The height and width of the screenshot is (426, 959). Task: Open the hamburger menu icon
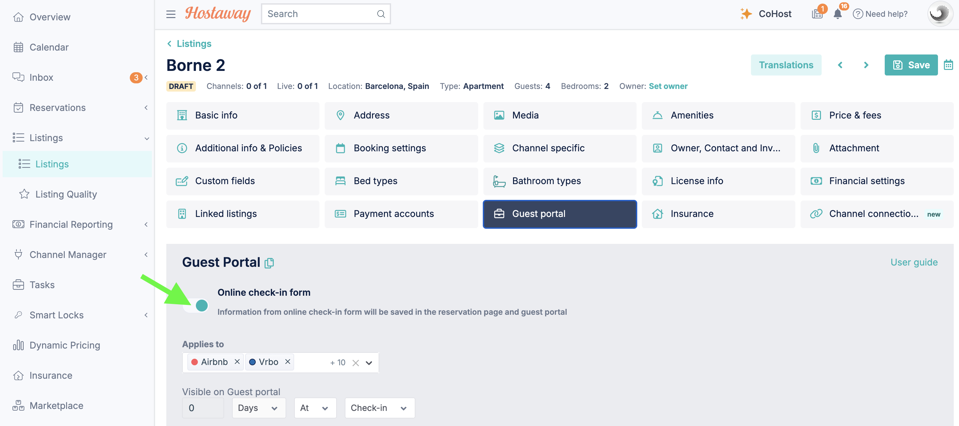click(x=171, y=14)
